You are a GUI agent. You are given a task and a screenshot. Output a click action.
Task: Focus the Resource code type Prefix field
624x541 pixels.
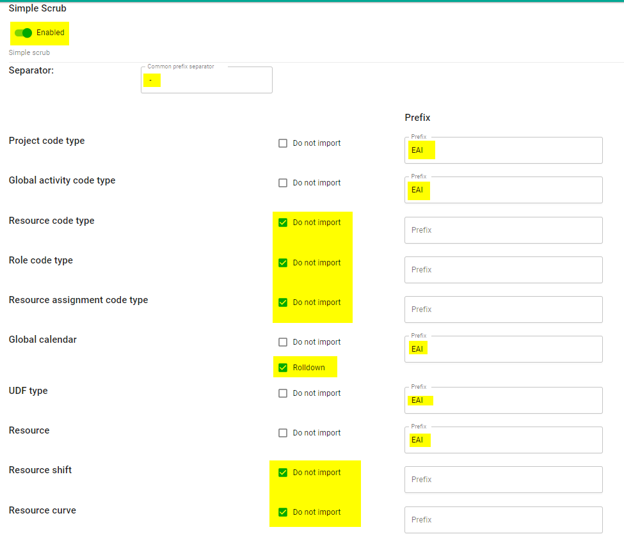tap(503, 230)
